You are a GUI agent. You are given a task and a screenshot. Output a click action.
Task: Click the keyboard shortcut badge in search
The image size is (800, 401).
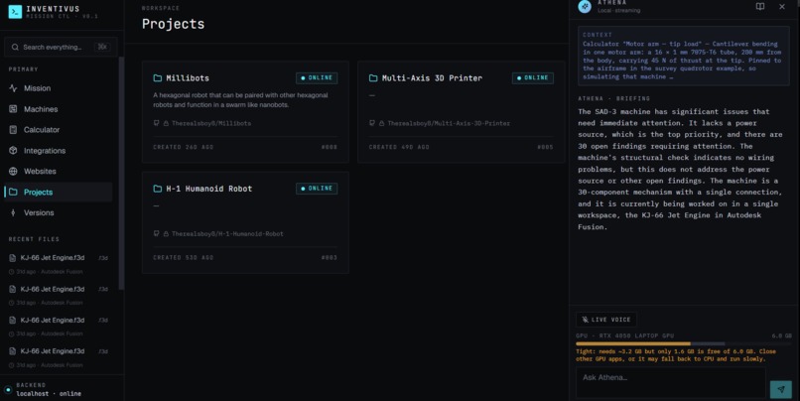102,47
